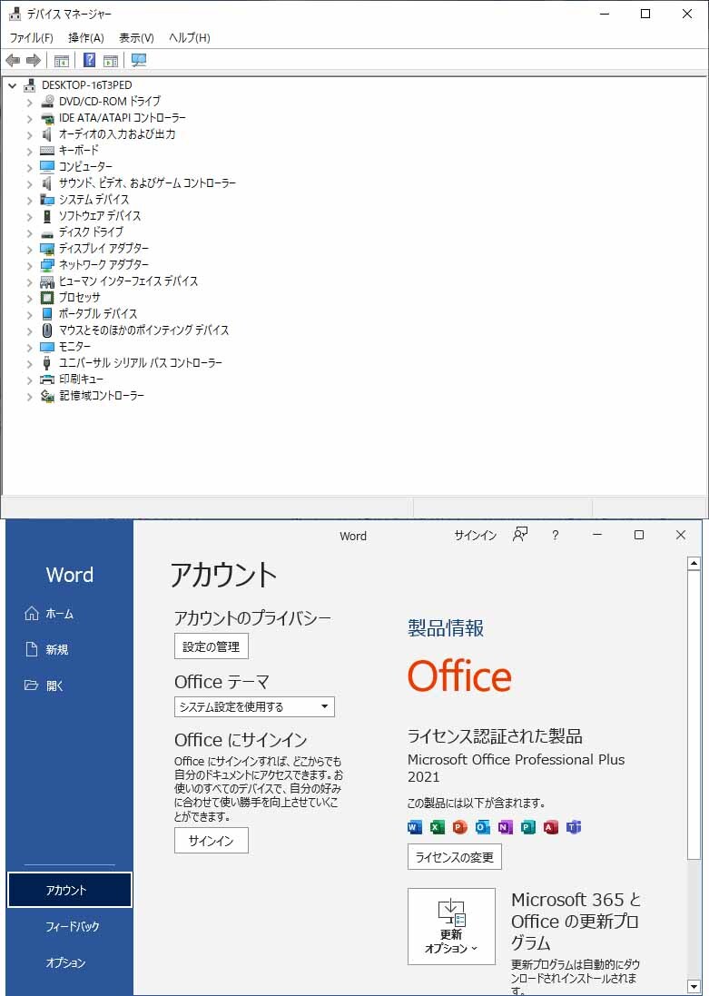This screenshot has height=996, width=709.
Task: Expand the ディスク ドライブ node
Action: [x=29, y=232]
